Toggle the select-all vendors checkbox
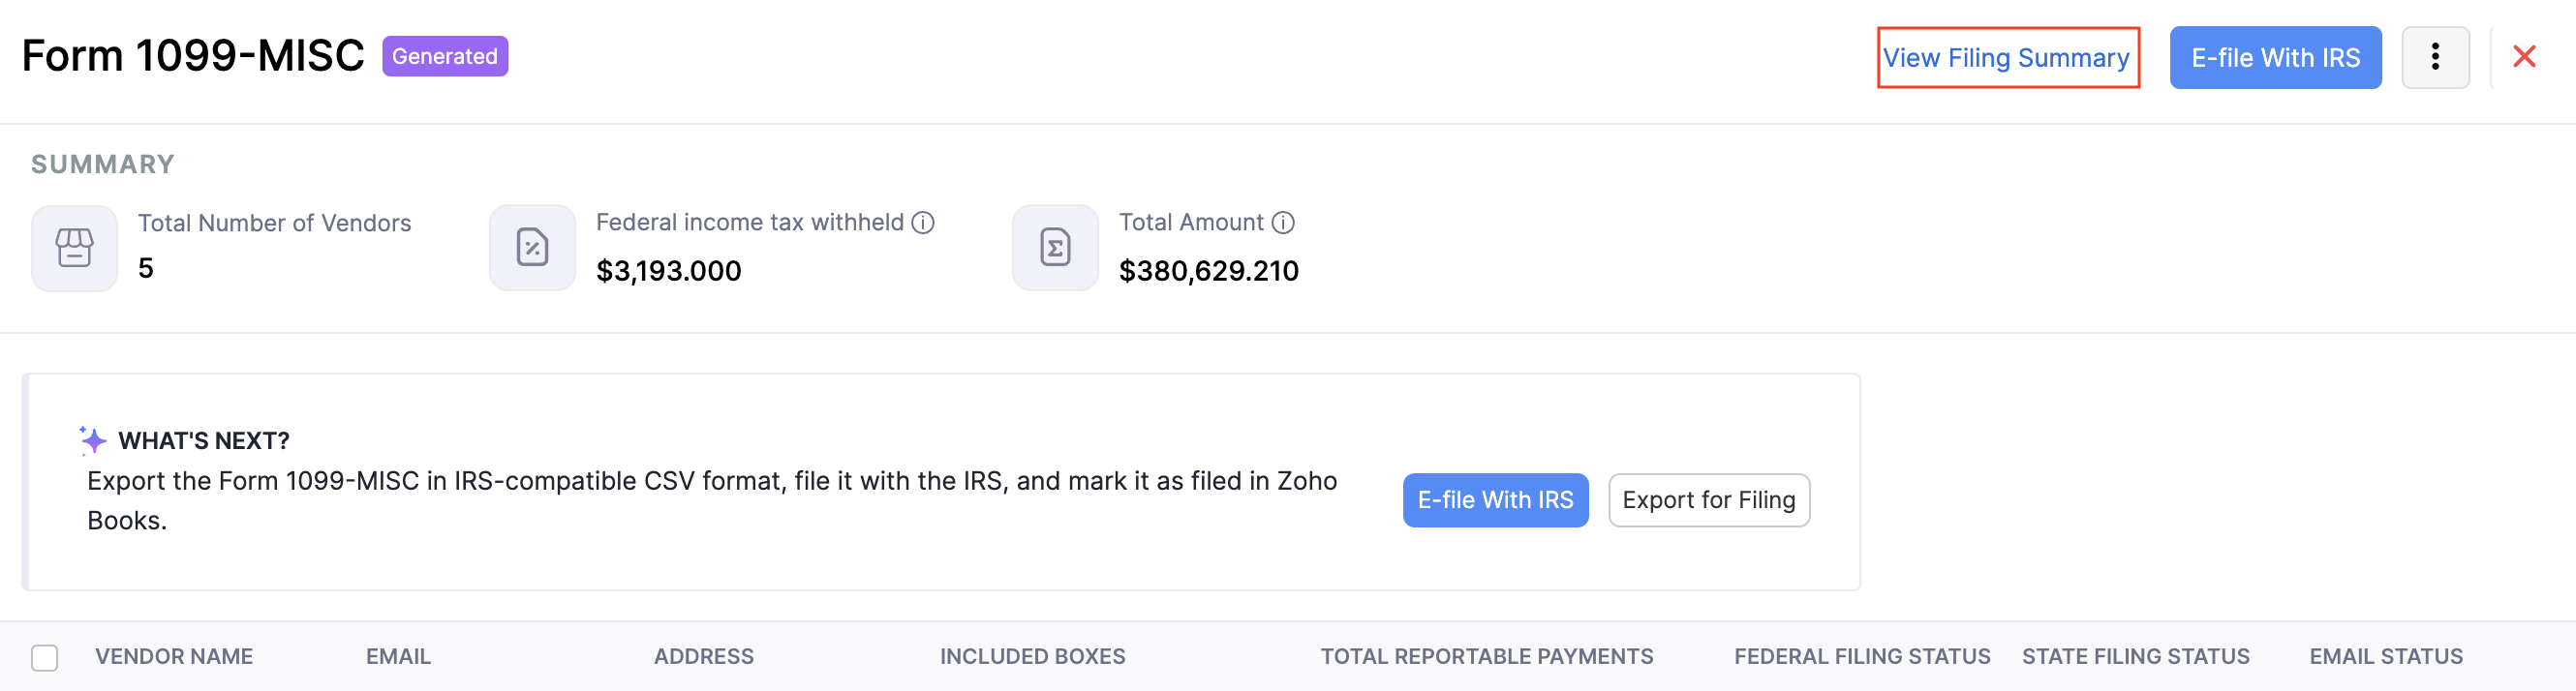The image size is (2576, 691). pos(44,657)
